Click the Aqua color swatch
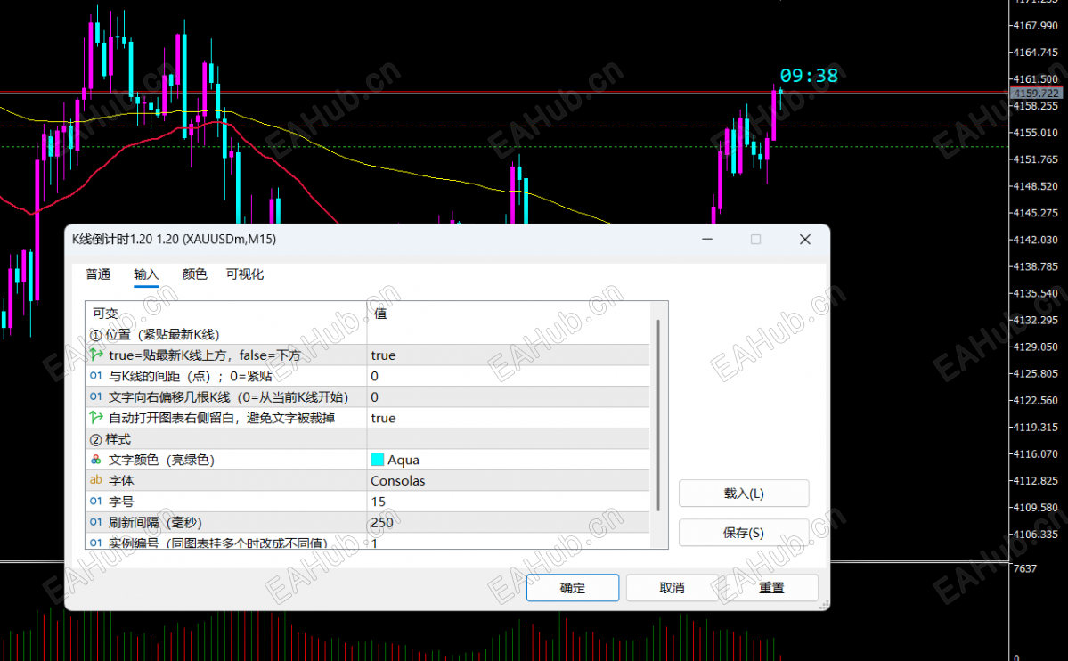 tap(378, 460)
